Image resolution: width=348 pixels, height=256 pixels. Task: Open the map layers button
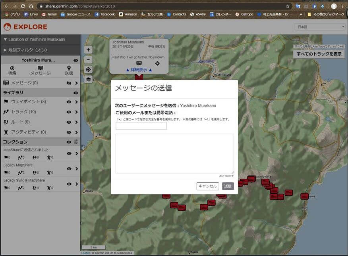pyautogui.click(x=88, y=79)
